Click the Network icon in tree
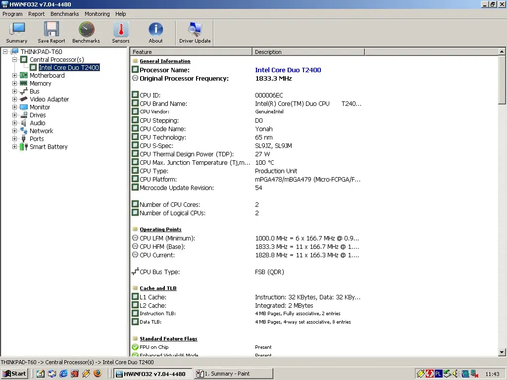The image size is (507, 380). click(x=24, y=131)
